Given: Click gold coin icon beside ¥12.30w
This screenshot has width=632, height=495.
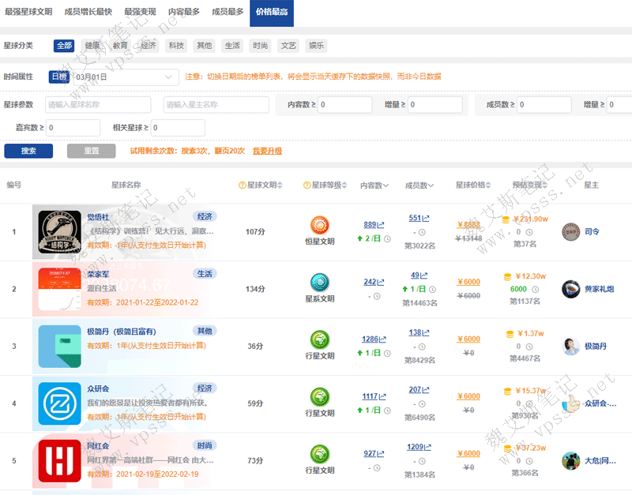Looking at the screenshot, I should 507,276.
